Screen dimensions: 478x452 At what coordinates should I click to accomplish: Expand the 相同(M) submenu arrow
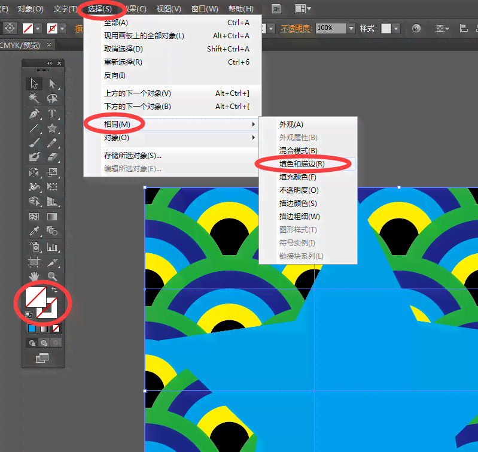coord(253,124)
